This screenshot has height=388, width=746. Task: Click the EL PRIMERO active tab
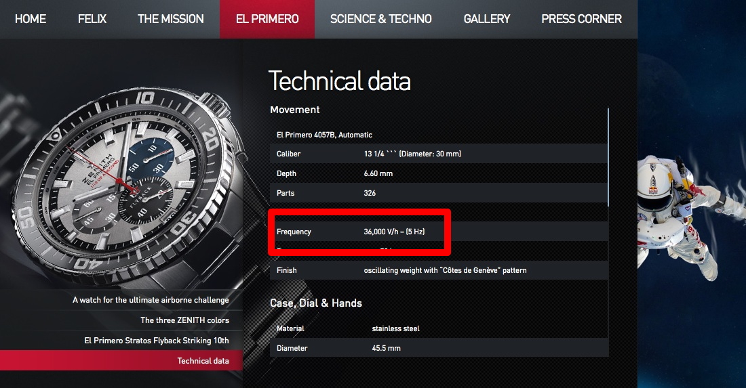[267, 19]
